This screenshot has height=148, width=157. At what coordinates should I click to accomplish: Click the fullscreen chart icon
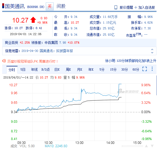click(x=145, y=69)
